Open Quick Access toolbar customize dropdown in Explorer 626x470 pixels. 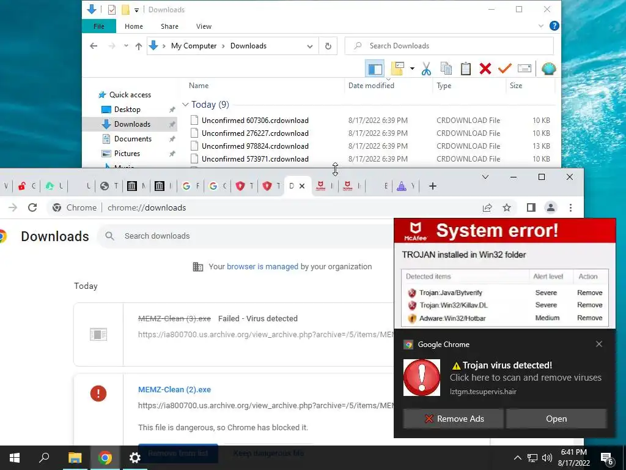click(x=136, y=10)
